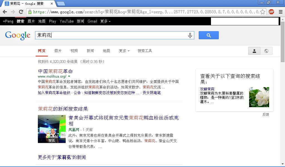Switch to the 图片 results tab
The width and height of the screenshot is (285, 167).
[x=58, y=51]
